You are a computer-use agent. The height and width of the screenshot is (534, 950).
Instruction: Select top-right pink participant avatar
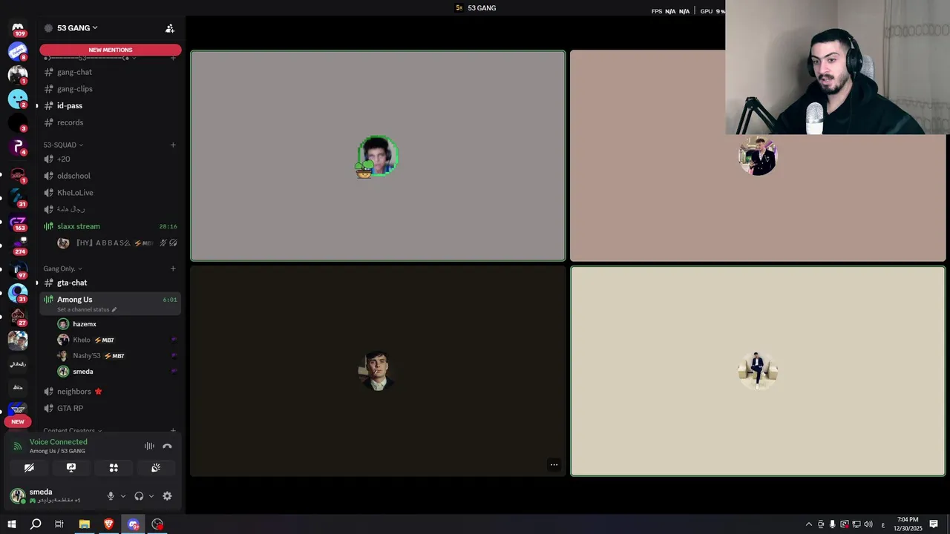point(758,156)
